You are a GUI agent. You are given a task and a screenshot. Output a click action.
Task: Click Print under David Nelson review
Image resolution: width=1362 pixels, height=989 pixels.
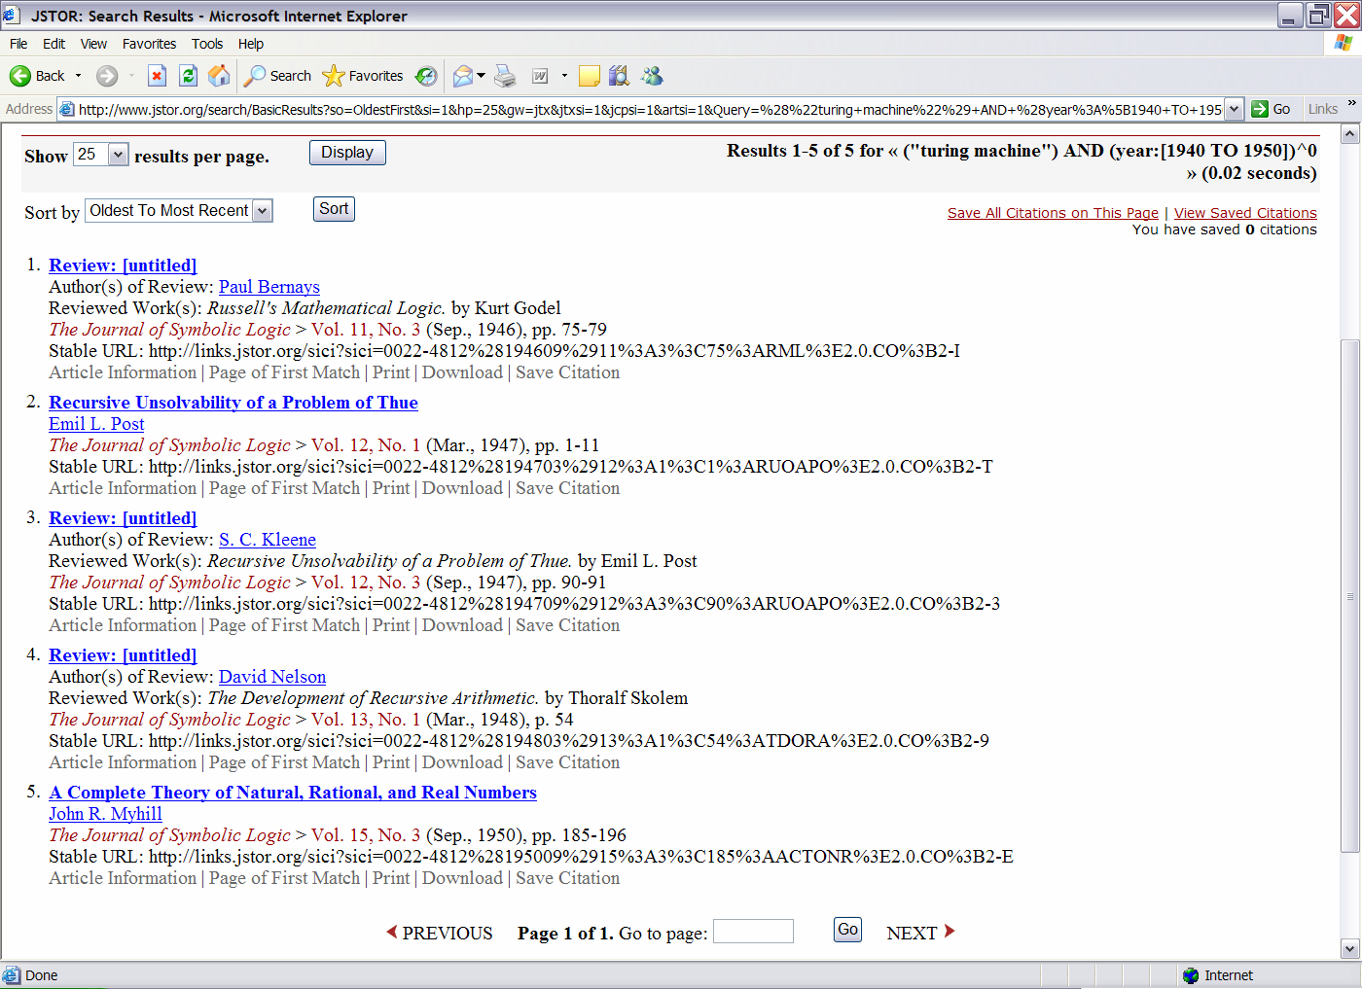click(x=391, y=762)
